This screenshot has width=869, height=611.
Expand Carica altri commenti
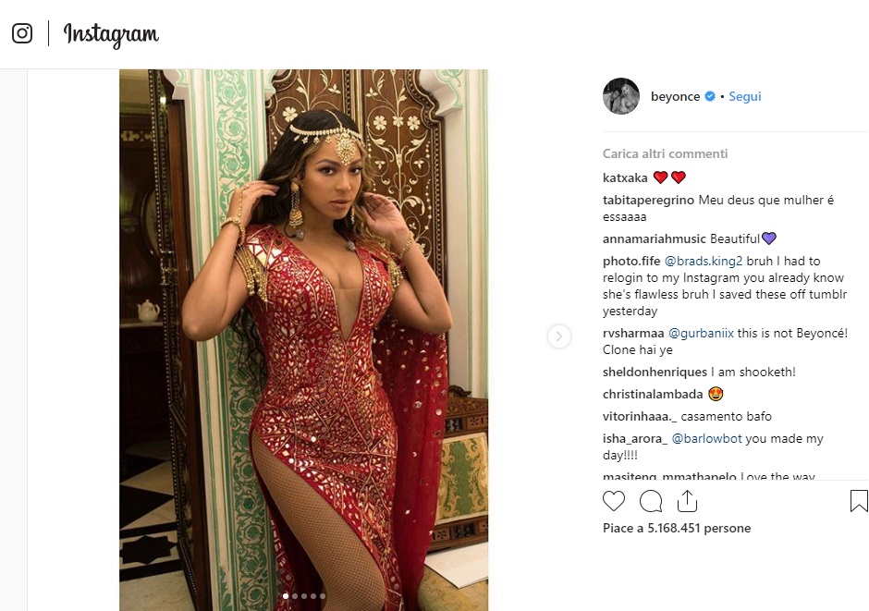665,153
